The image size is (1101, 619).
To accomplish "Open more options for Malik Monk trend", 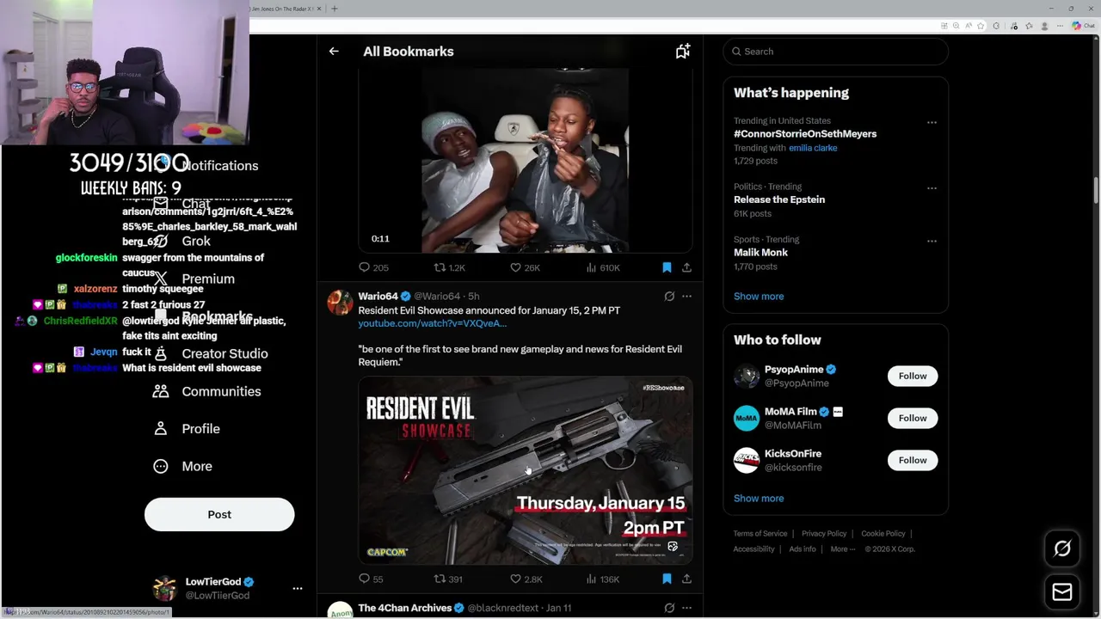I will (x=932, y=241).
